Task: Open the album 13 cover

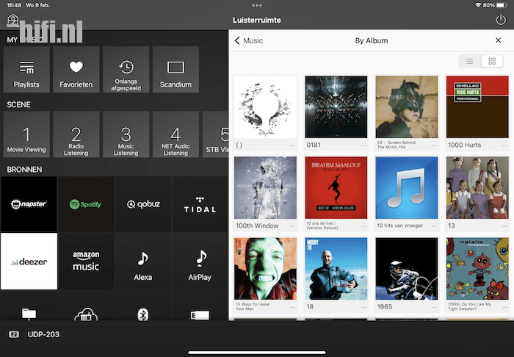Action: [477, 187]
